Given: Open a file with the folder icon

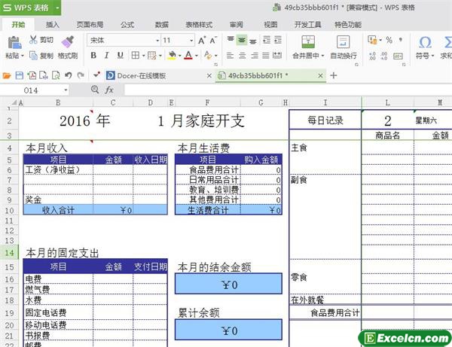Looking at the screenshot, I should tap(7, 76).
